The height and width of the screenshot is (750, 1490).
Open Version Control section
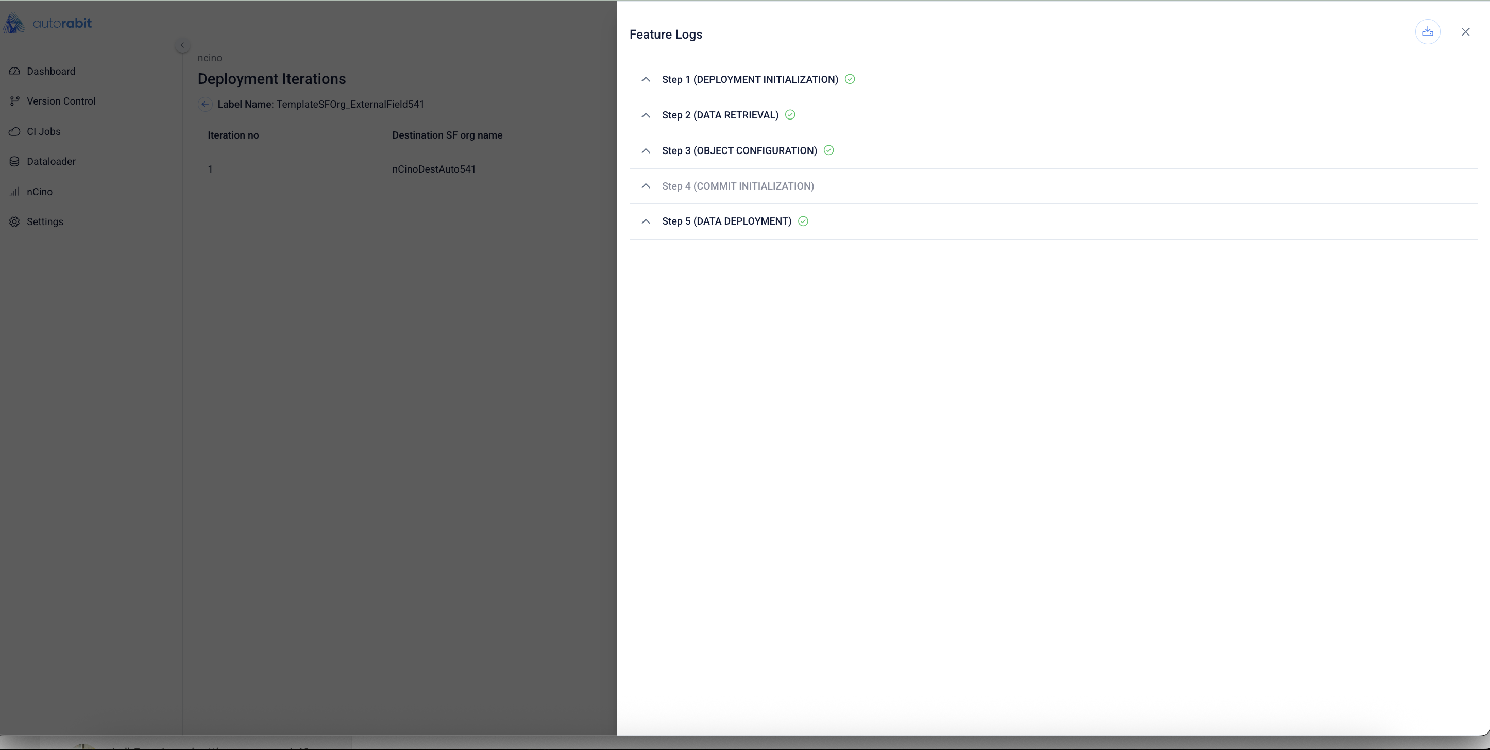point(61,101)
